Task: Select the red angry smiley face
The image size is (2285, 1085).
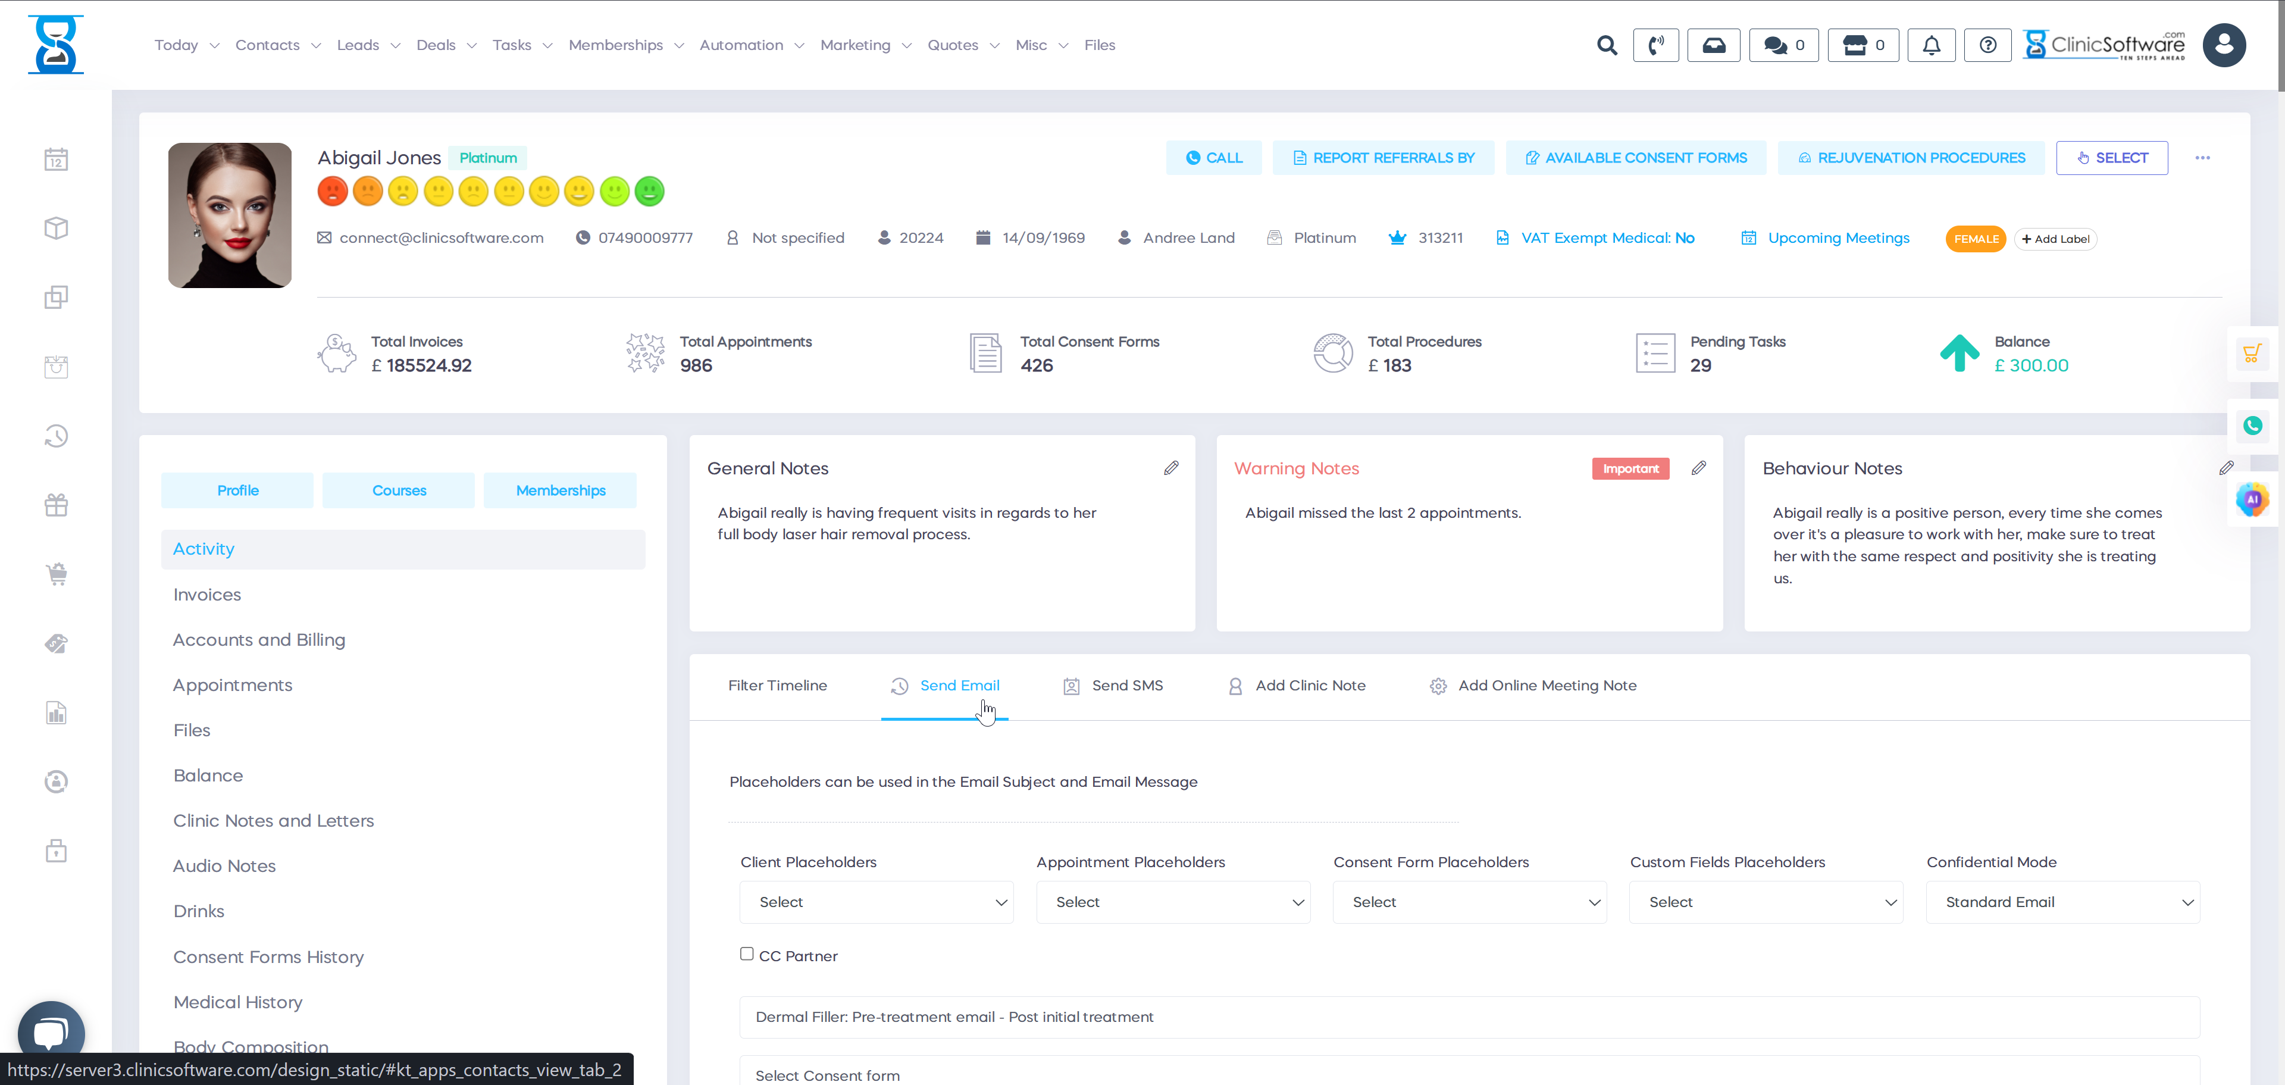Action: pos(333,192)
